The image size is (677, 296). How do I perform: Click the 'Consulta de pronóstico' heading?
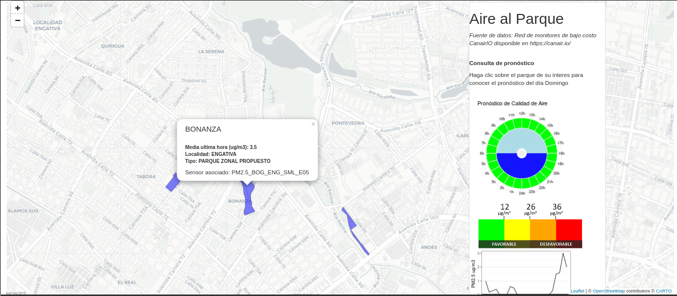tap(502, 63)
